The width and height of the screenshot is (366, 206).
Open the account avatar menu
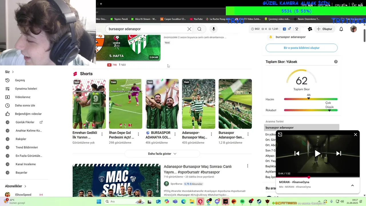354,29
